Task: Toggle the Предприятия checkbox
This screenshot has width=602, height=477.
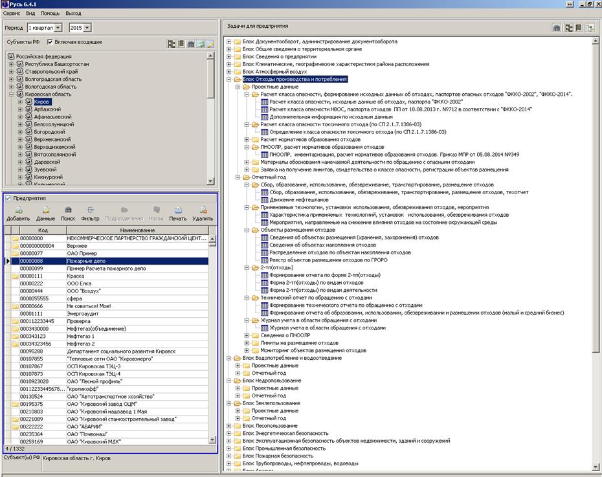Action: [x=8, y=198]
